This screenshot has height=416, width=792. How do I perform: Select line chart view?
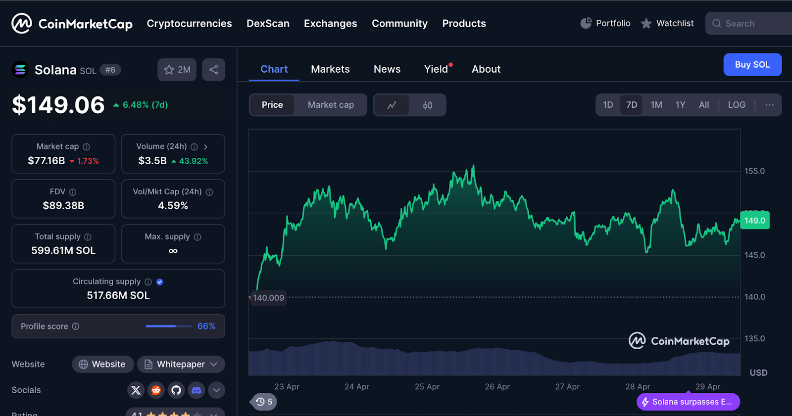coord(392,105)
